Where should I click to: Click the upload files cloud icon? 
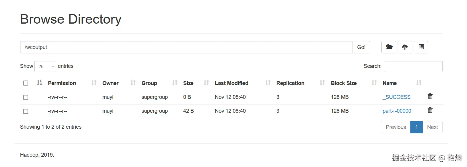(405, 47)
